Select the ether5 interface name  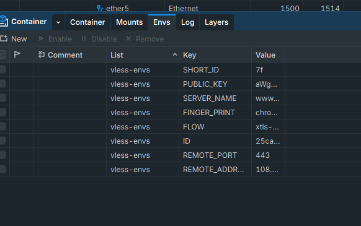coord(117,9)
